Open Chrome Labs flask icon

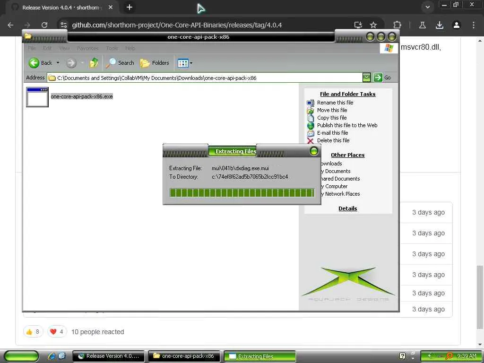pyautogui.click(x=422, y=25)
